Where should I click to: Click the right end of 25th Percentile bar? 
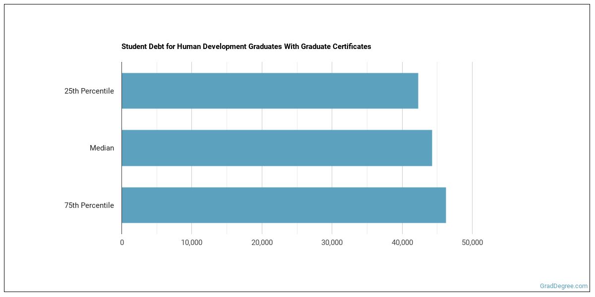point(416,91)
